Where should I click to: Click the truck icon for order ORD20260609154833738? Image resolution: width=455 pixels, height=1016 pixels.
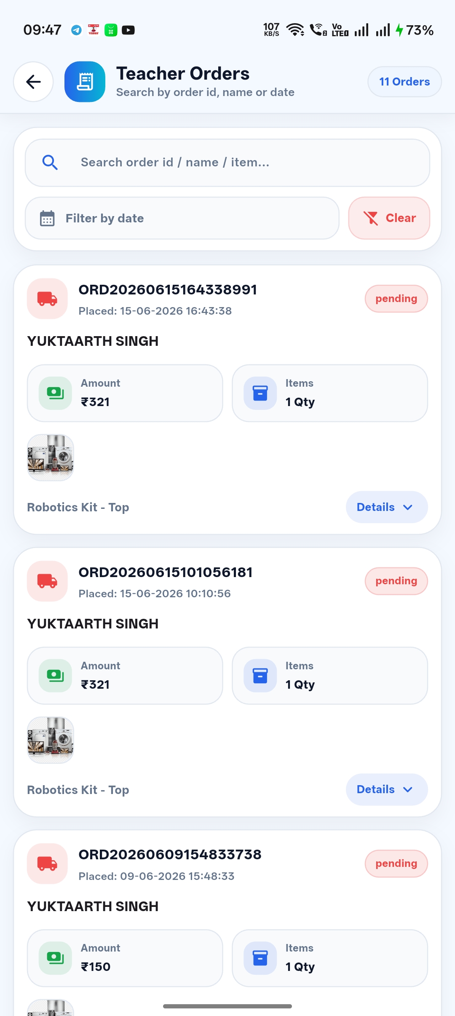pyautogui.click(x=47, y=864)
